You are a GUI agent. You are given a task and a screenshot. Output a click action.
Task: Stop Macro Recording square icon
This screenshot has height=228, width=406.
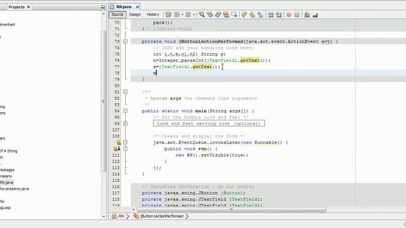[298, 15]
